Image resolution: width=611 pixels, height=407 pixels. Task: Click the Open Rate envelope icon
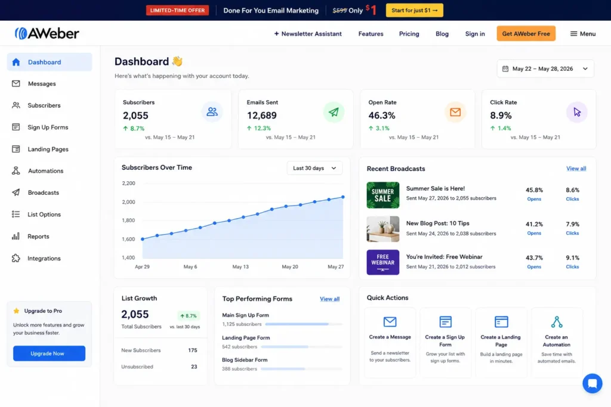point(455,112)
